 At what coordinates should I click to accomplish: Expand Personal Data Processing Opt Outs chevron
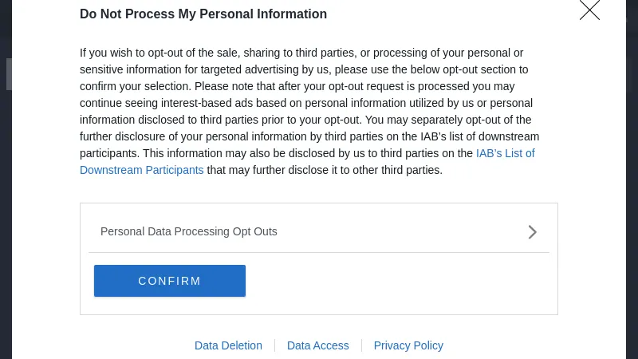pos(533,232)
